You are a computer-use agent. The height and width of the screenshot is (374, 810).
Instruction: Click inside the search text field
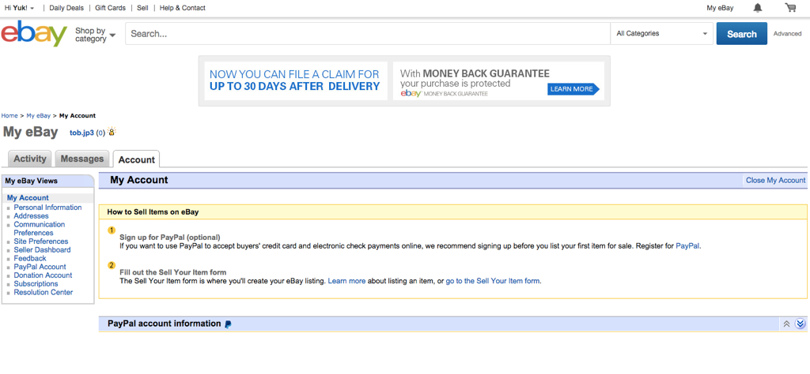[x=368, y=34]
